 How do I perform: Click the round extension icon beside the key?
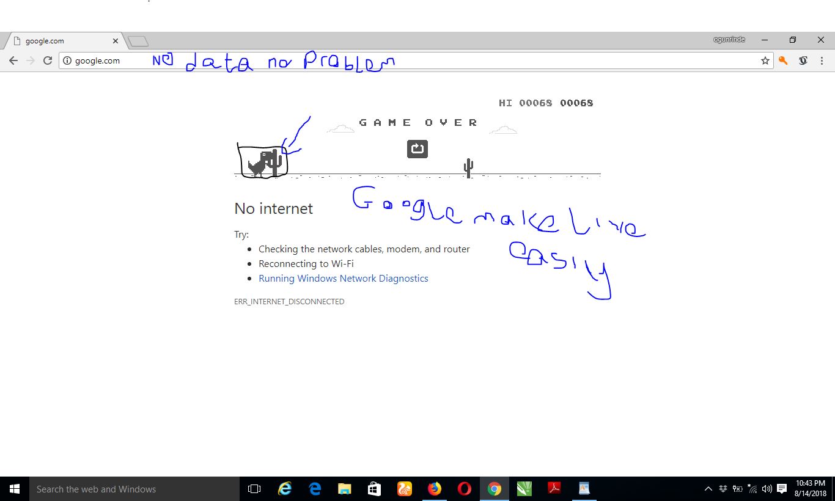[x=803, y=60]
